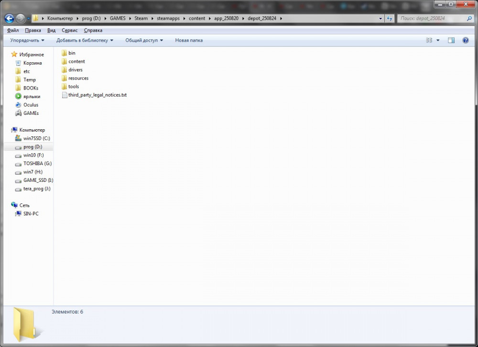
Task: Refresh the current folder view
Action: pos(389,19)
